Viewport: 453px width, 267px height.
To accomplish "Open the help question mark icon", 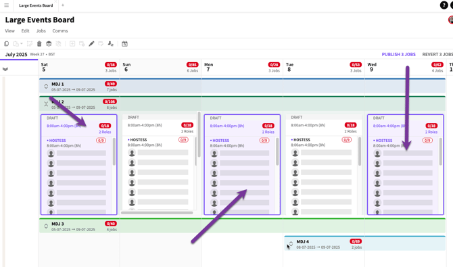I will [x=444, y=5].
